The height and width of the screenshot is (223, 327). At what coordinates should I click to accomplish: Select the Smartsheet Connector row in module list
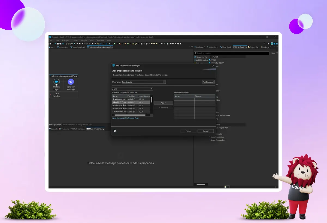point(131,112)
